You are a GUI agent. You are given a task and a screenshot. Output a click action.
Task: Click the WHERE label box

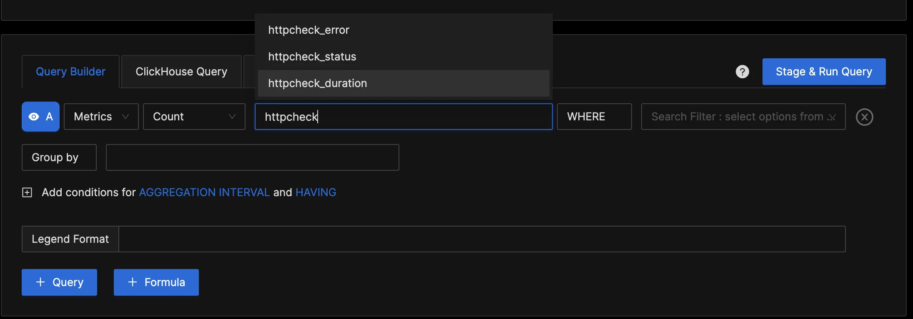tap(594, 117)
